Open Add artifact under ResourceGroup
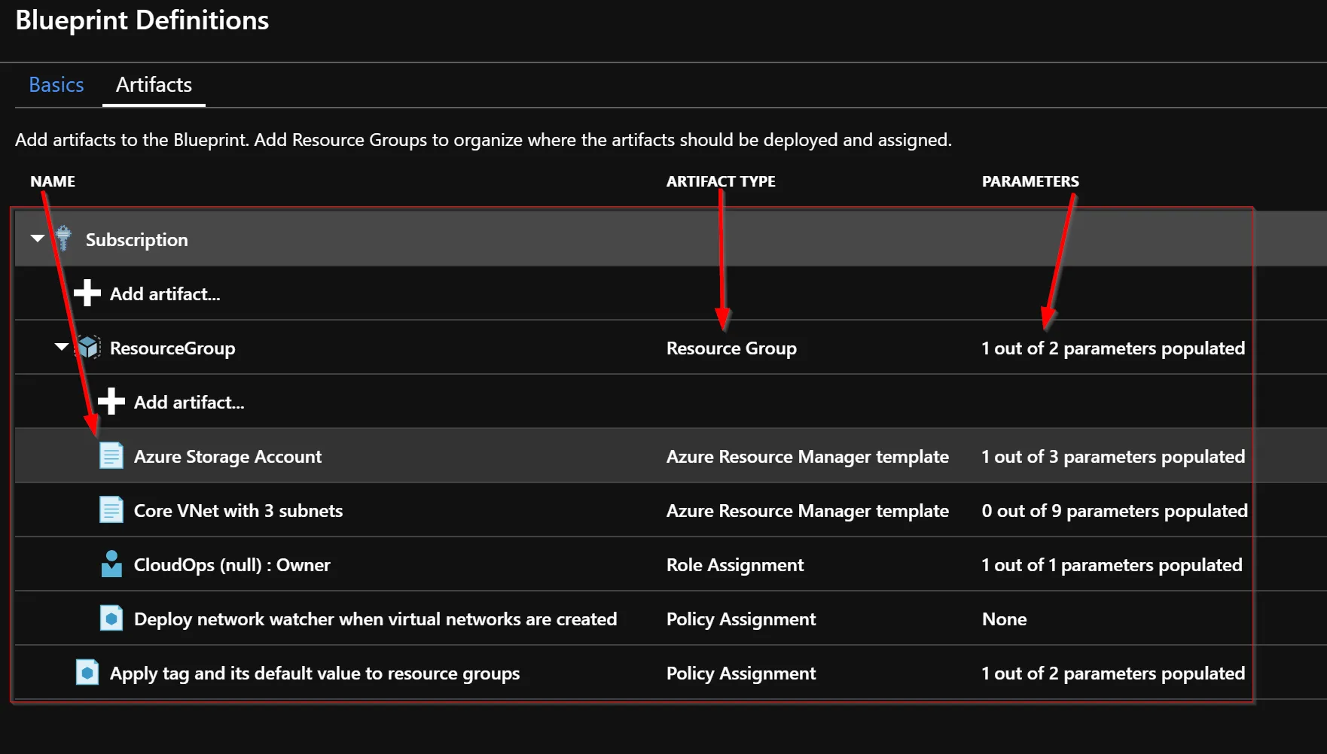 pyautogui.click(x=189, y=403)
